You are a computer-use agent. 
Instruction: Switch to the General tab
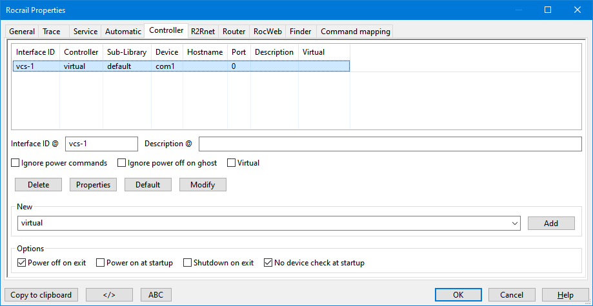pyautogui.click(x=22, y=32)
